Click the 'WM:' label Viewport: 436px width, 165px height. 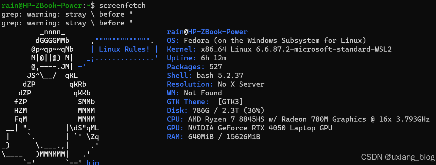173,93
